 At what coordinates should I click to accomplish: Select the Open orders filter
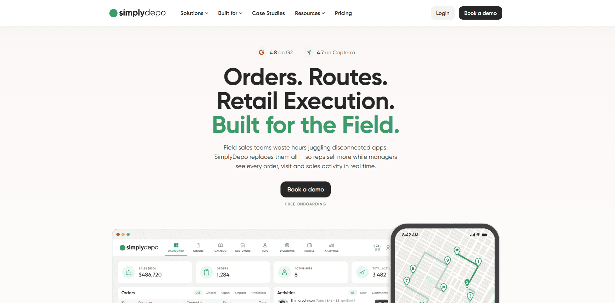coord(225,293)
